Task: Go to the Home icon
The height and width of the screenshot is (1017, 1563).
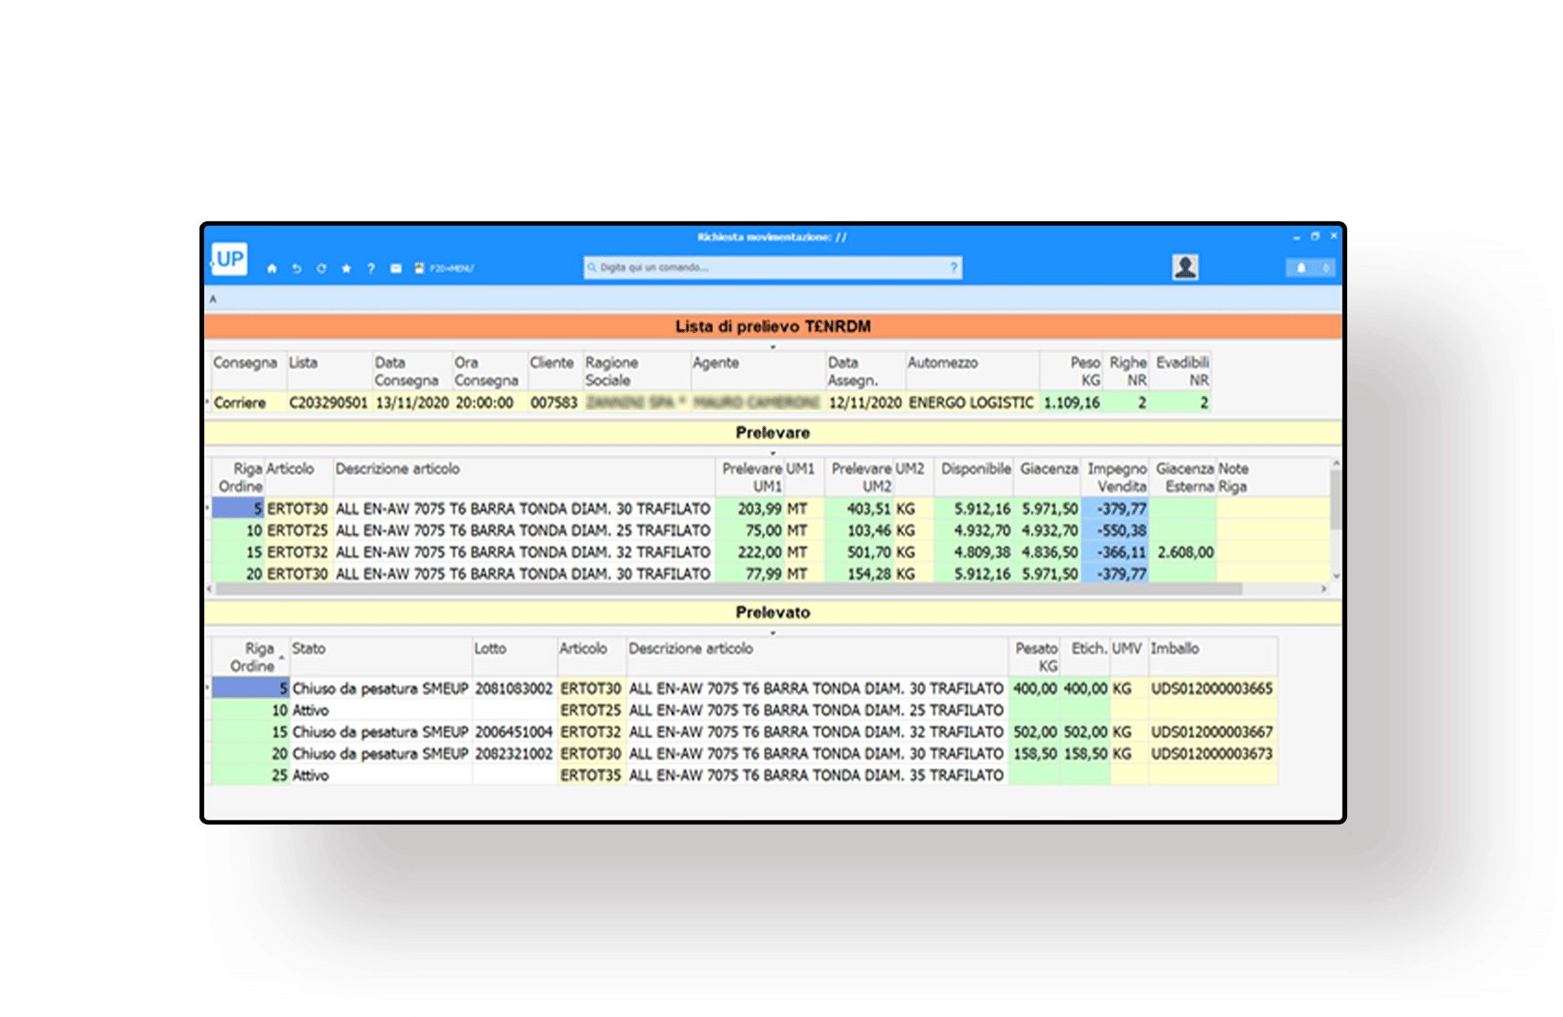Action: click(x=272, y=269)
